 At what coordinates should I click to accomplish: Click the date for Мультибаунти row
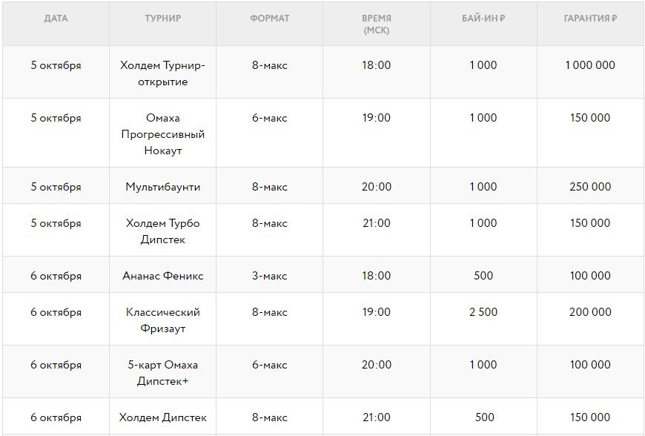pos(56,187)
